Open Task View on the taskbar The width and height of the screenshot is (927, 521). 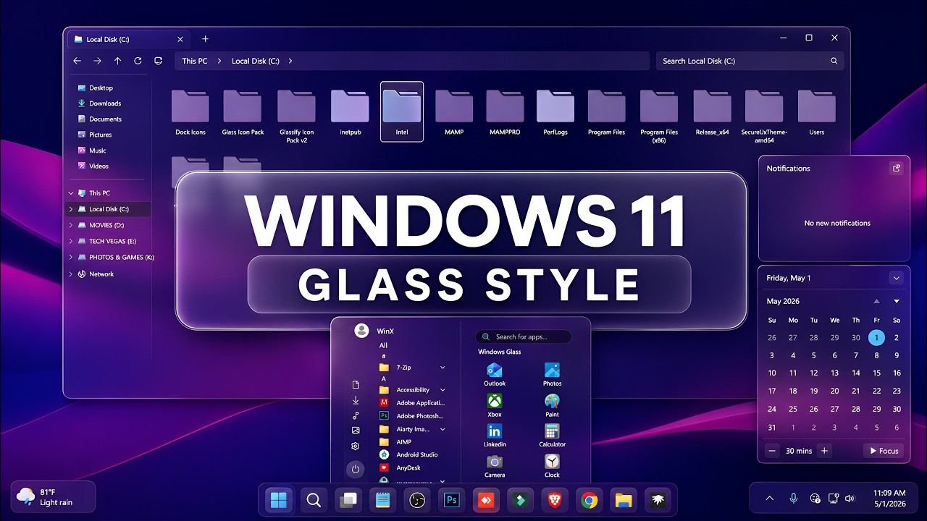click(348, 500)
